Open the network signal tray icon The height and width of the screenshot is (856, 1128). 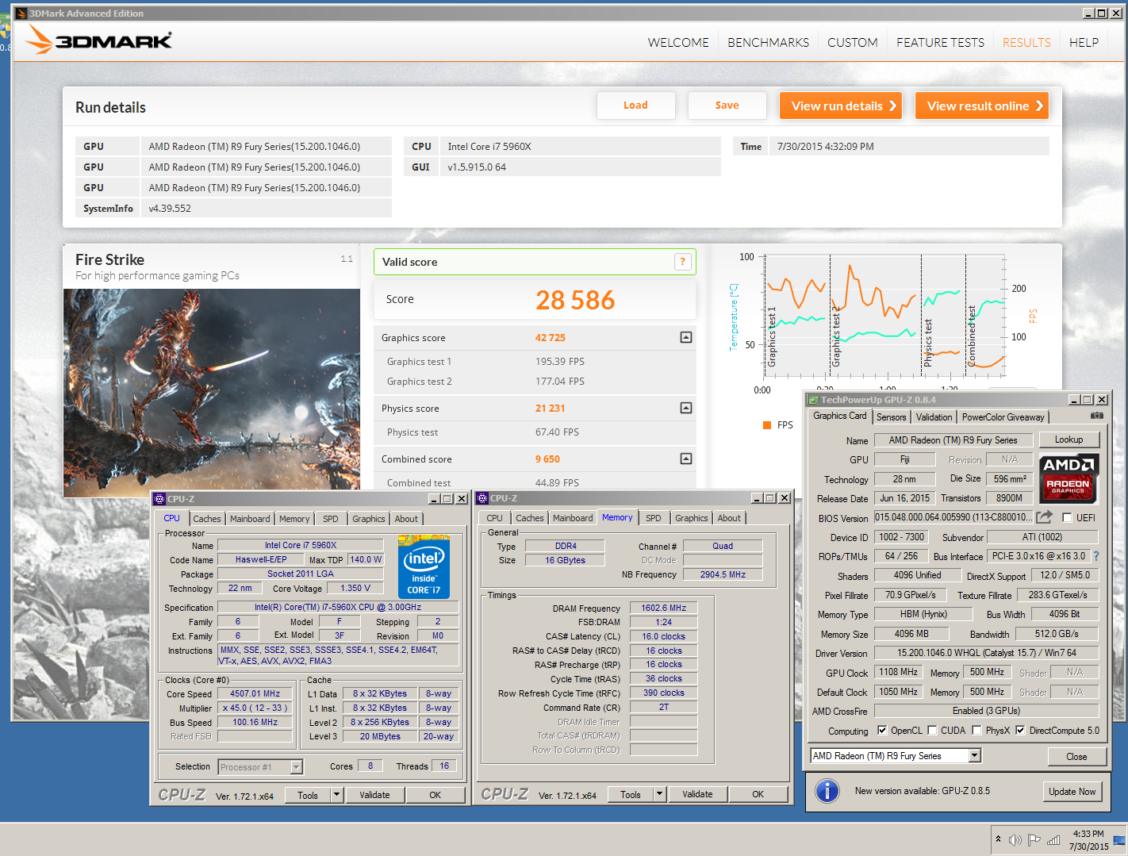point(1053,840)
